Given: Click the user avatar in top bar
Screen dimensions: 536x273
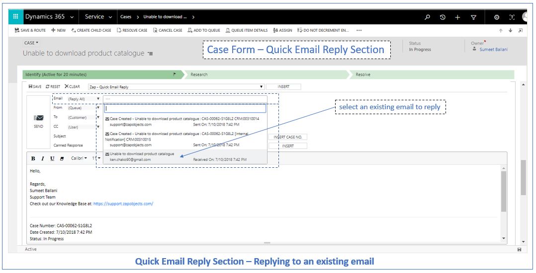Looking at the screenshot, I should click(x=525, y=17).
